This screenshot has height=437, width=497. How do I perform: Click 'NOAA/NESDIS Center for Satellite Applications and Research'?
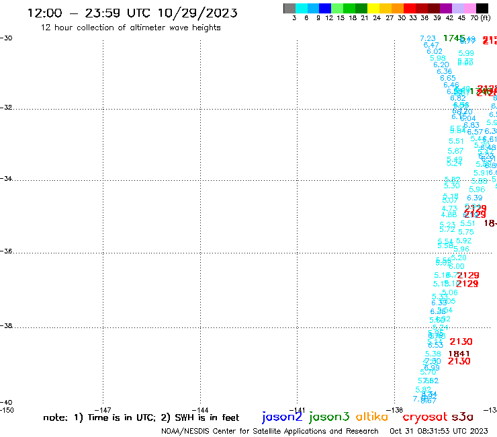click(270, 432)
